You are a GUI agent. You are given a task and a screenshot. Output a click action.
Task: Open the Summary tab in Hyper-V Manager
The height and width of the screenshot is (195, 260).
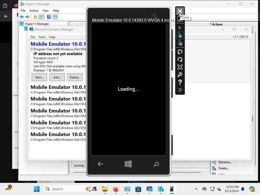tap(79, 166)
